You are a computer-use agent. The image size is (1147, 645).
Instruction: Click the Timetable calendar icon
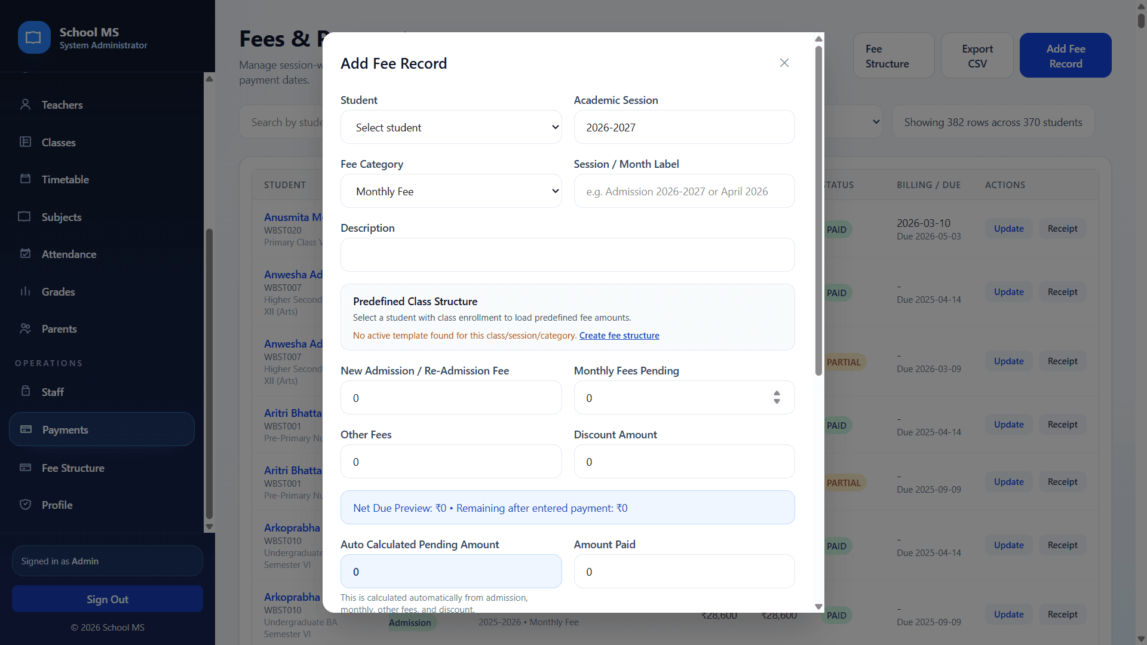pos(25,179)
